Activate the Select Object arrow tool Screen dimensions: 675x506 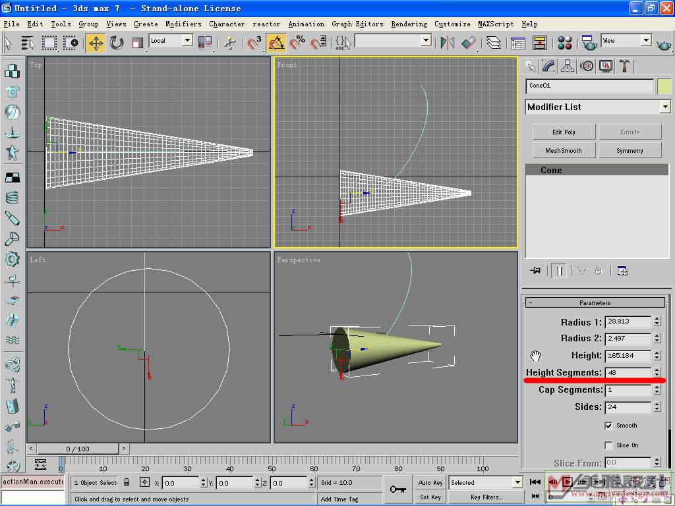[x=8, y=43]
